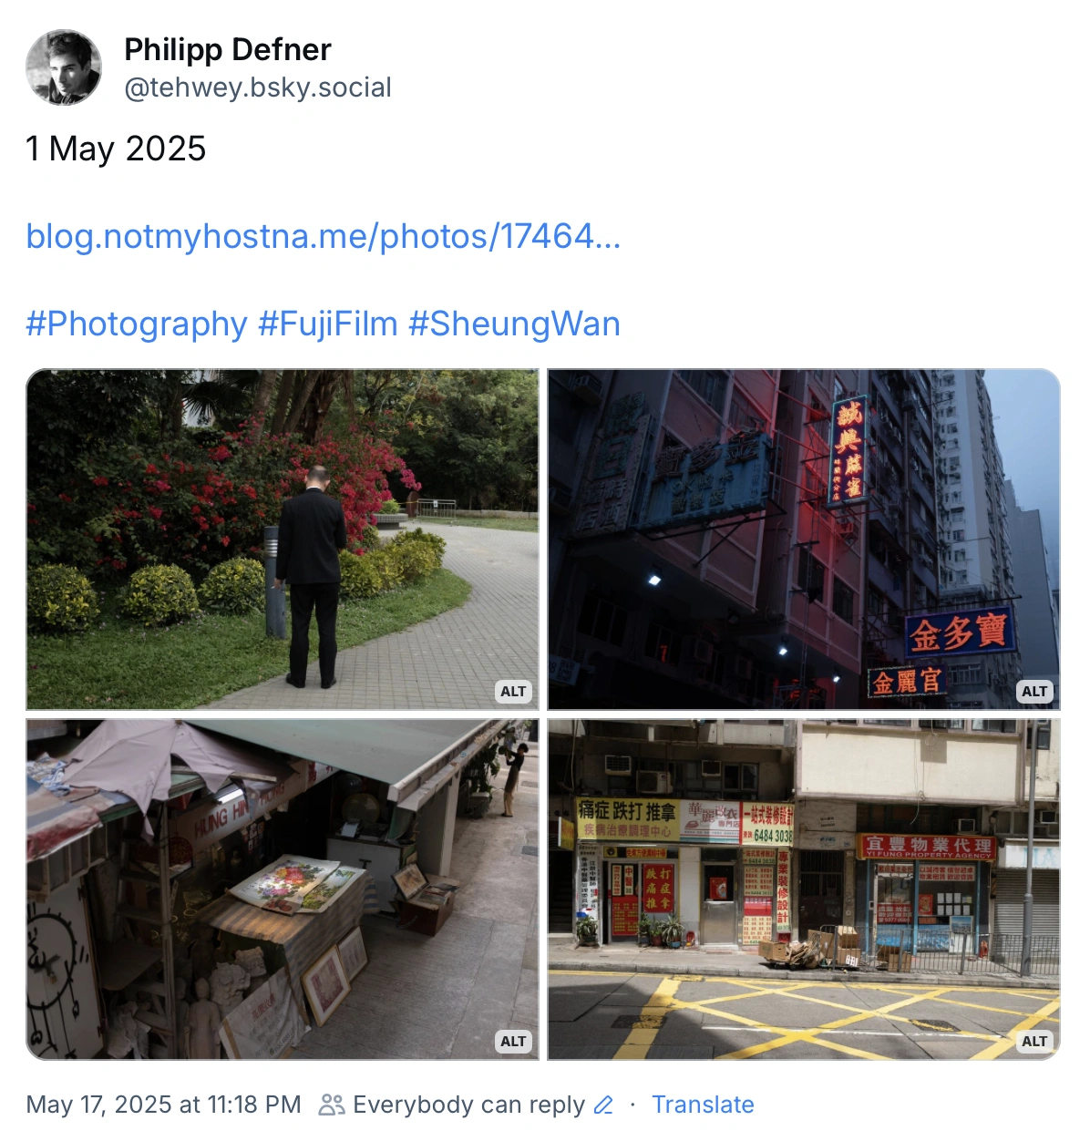1090x1141 pixels.
Task: View photo of antique street stall
Action: pos(283,889)
